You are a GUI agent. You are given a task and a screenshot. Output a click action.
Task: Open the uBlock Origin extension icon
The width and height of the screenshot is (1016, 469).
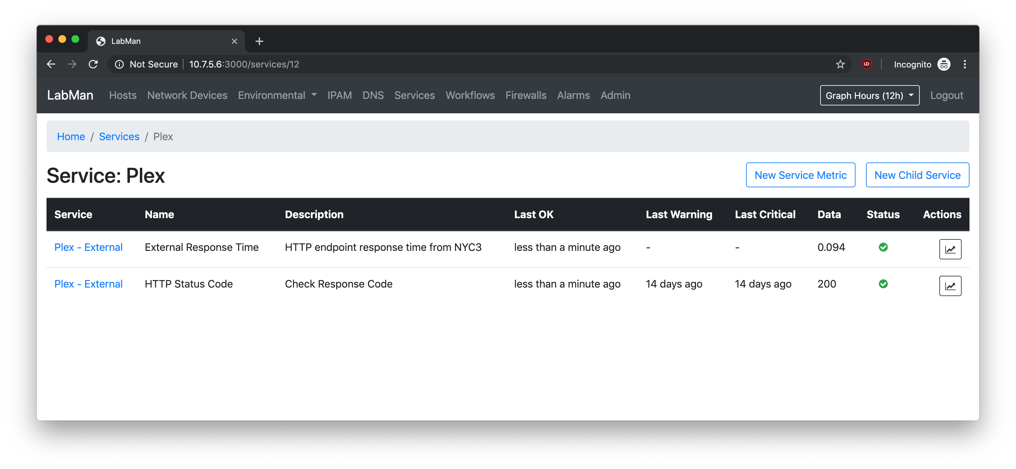[x=866, y=64]
